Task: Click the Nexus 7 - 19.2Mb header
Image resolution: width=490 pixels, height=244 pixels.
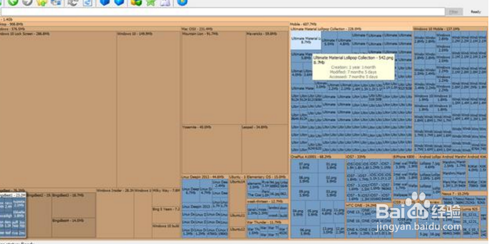Action: click(x=464, y=194)
